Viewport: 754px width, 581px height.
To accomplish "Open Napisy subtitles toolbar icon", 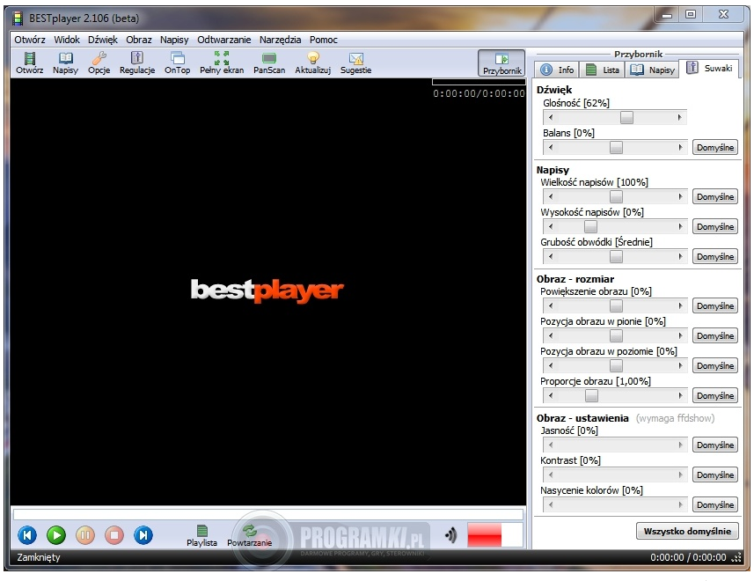I will coord(65,63).
